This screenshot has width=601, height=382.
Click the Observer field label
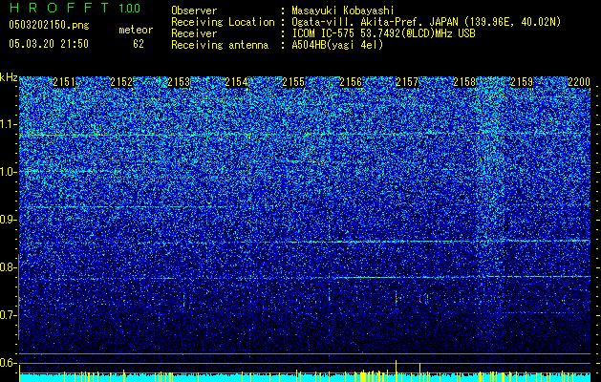coord(194,11)
